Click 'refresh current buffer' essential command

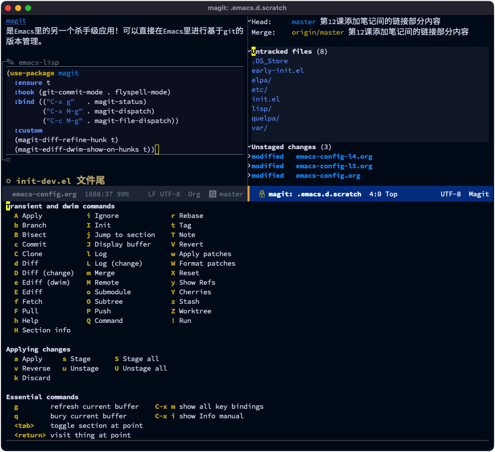coord(95,407)
